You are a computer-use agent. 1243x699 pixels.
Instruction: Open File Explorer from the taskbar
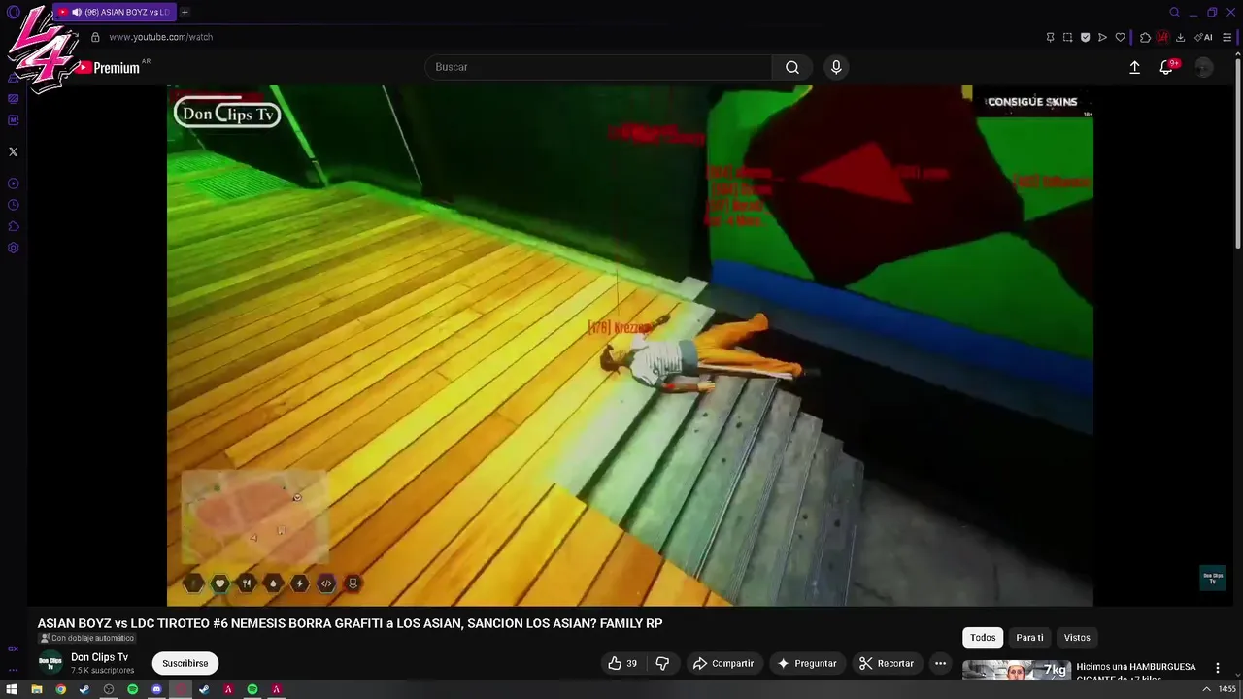[36, 689]
